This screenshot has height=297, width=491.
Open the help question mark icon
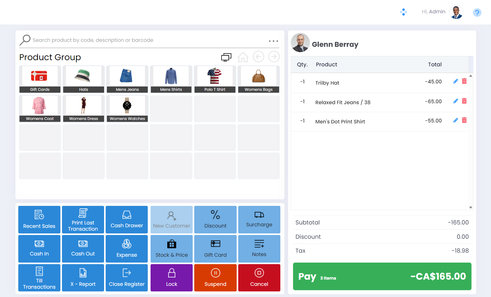pyautogui.click(x=477, y=12)
